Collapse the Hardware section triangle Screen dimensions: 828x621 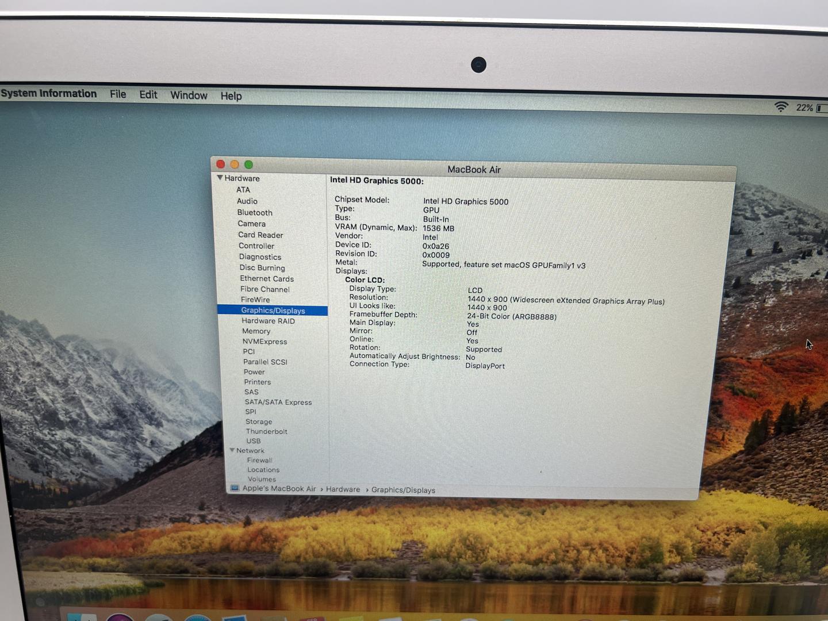pyautogui.click(x=220, y=178)
